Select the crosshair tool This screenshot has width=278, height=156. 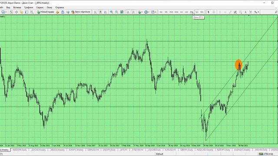(x=214, y=12)
